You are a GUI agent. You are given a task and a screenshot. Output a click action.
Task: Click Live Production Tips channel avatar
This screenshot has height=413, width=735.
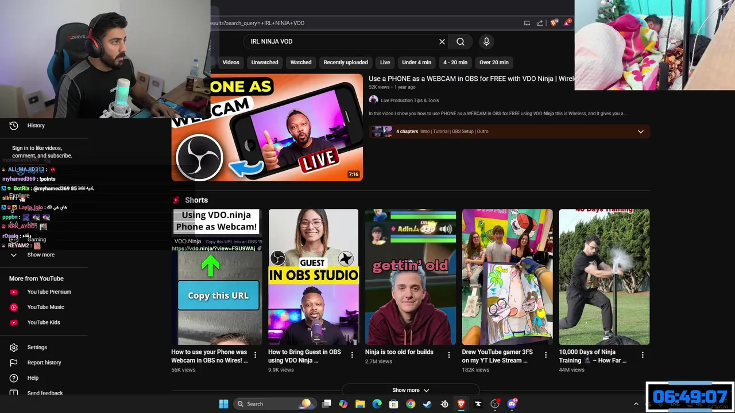tap(373, 100)
